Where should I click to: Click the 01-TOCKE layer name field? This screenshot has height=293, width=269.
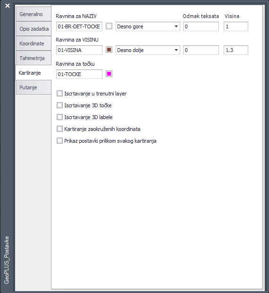(x=79, y=74)
